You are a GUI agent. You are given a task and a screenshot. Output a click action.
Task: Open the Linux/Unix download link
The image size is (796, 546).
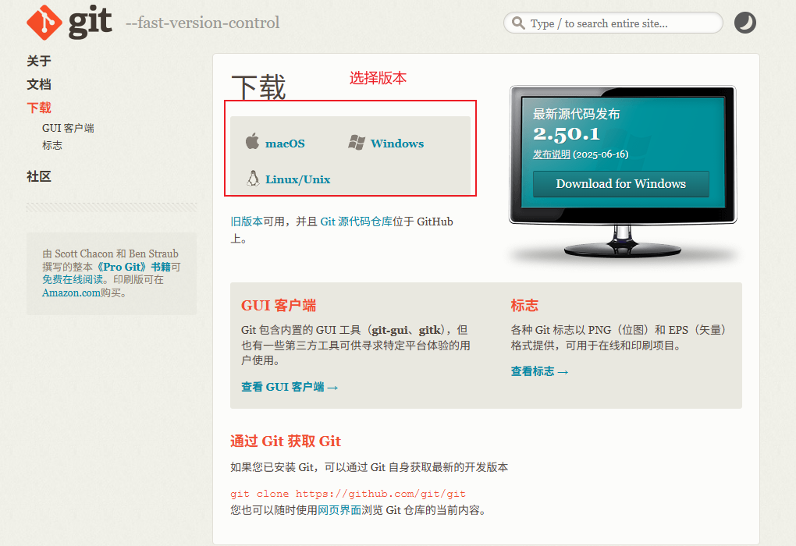tap(297, 179)
